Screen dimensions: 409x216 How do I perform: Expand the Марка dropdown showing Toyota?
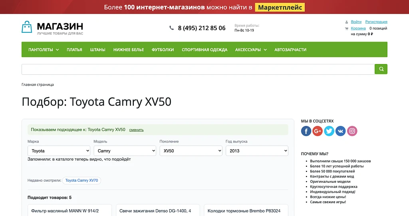click(x=59, y=151)
